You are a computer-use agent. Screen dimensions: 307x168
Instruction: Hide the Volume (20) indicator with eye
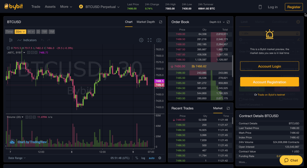27,117
